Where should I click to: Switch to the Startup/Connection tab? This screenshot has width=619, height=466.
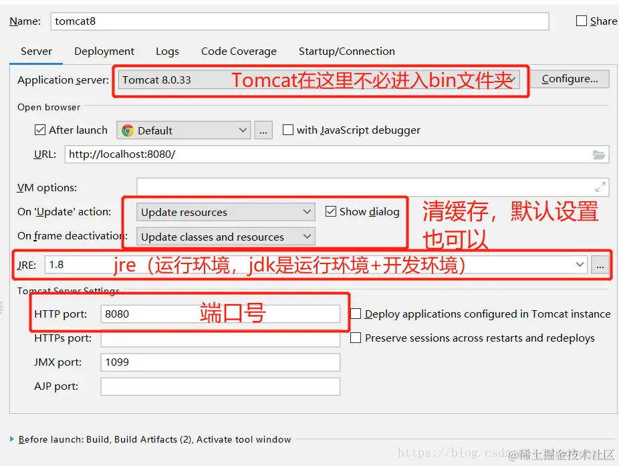coord(347,51)
